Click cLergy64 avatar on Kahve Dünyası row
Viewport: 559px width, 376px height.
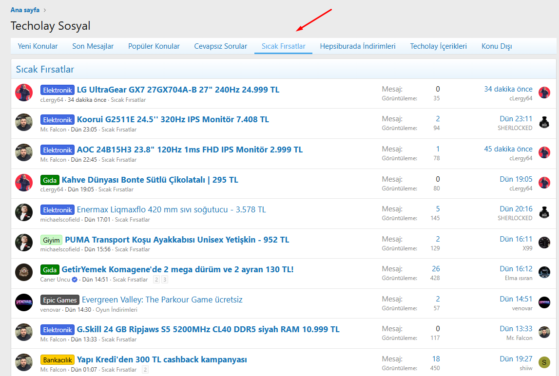24,183
